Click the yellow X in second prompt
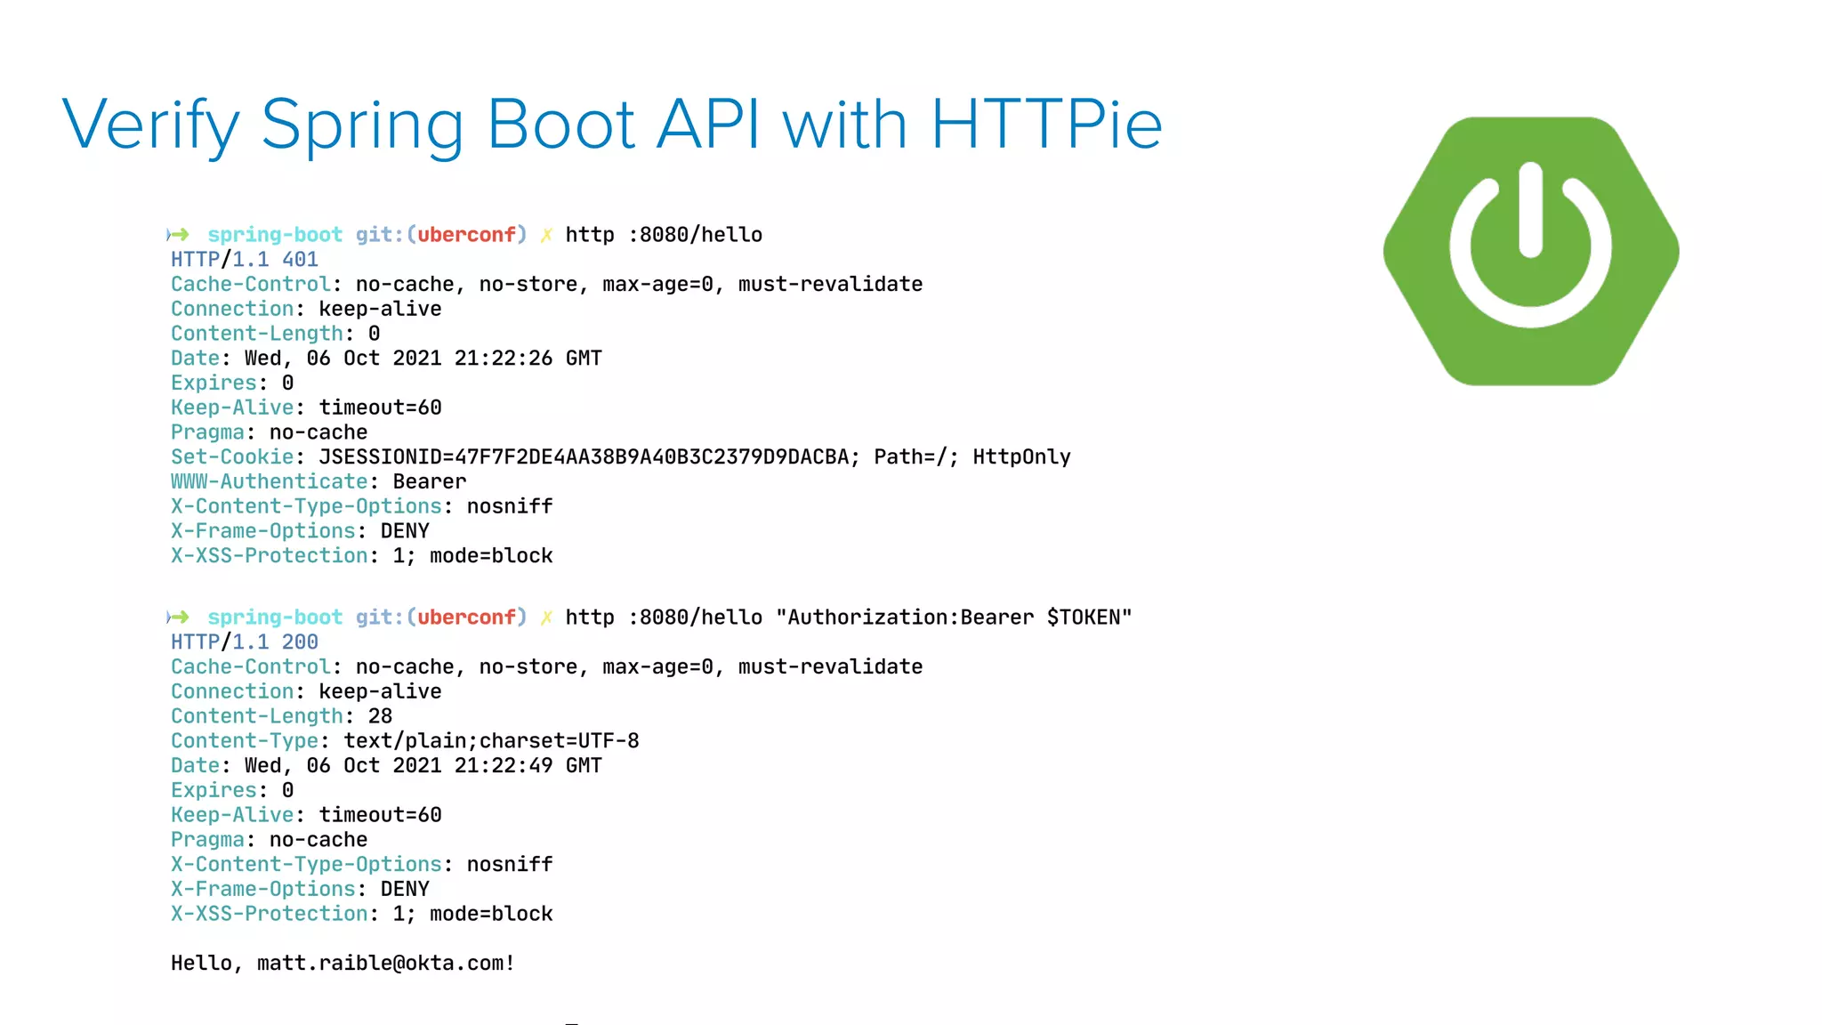1822x1025 pixels. 546,617
